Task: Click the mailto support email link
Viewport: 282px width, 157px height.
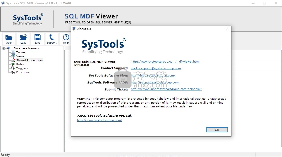Action: click(x=156, y=68)
